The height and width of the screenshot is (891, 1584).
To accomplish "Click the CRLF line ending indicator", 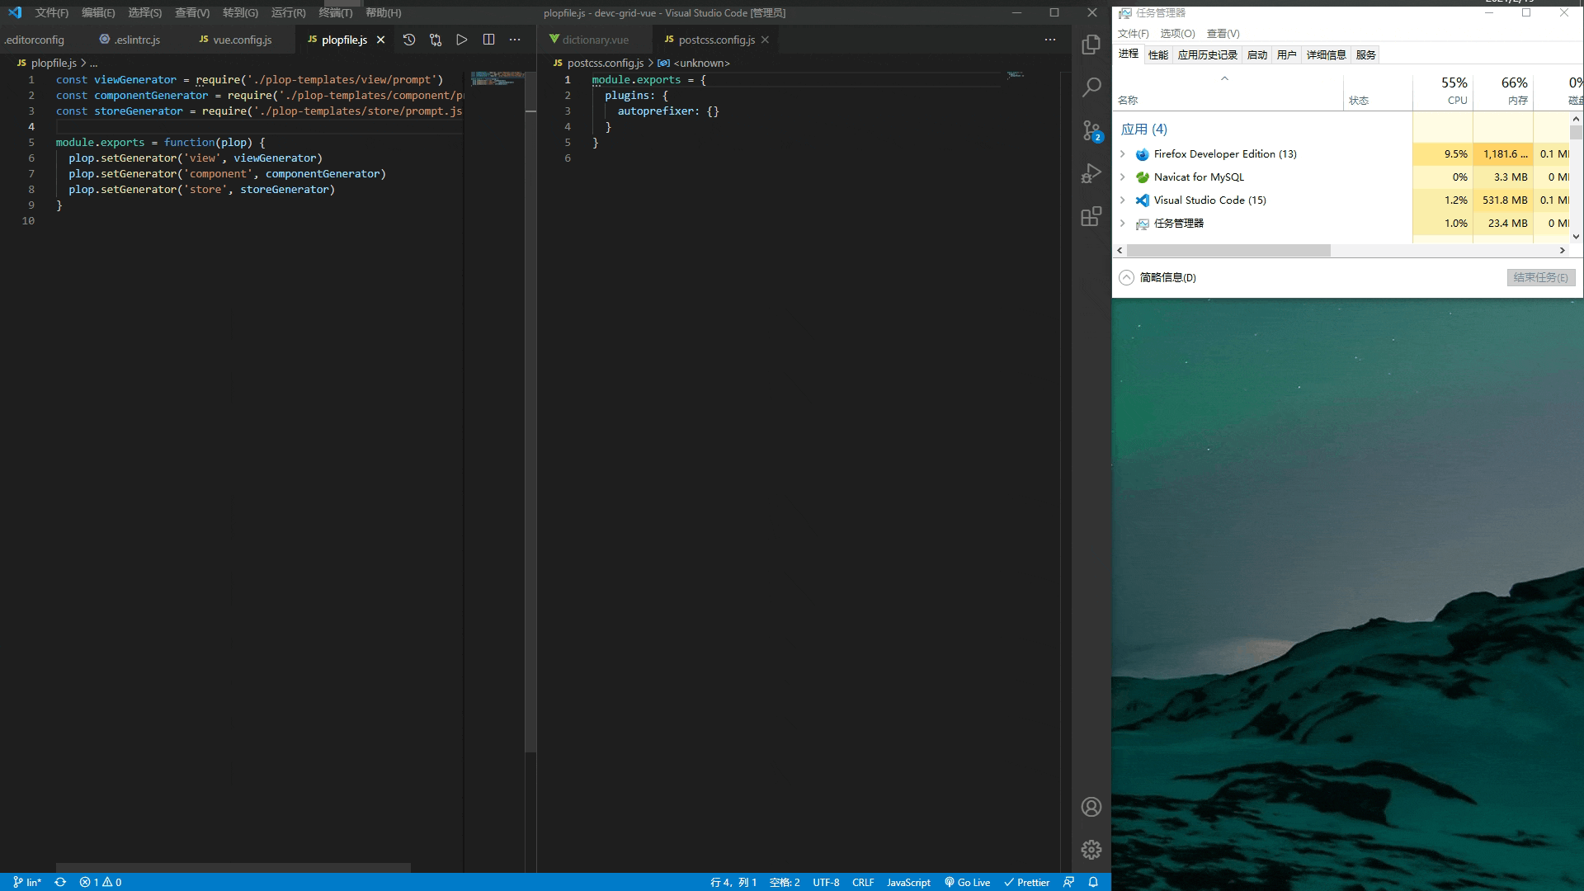I will pos(863,882).
